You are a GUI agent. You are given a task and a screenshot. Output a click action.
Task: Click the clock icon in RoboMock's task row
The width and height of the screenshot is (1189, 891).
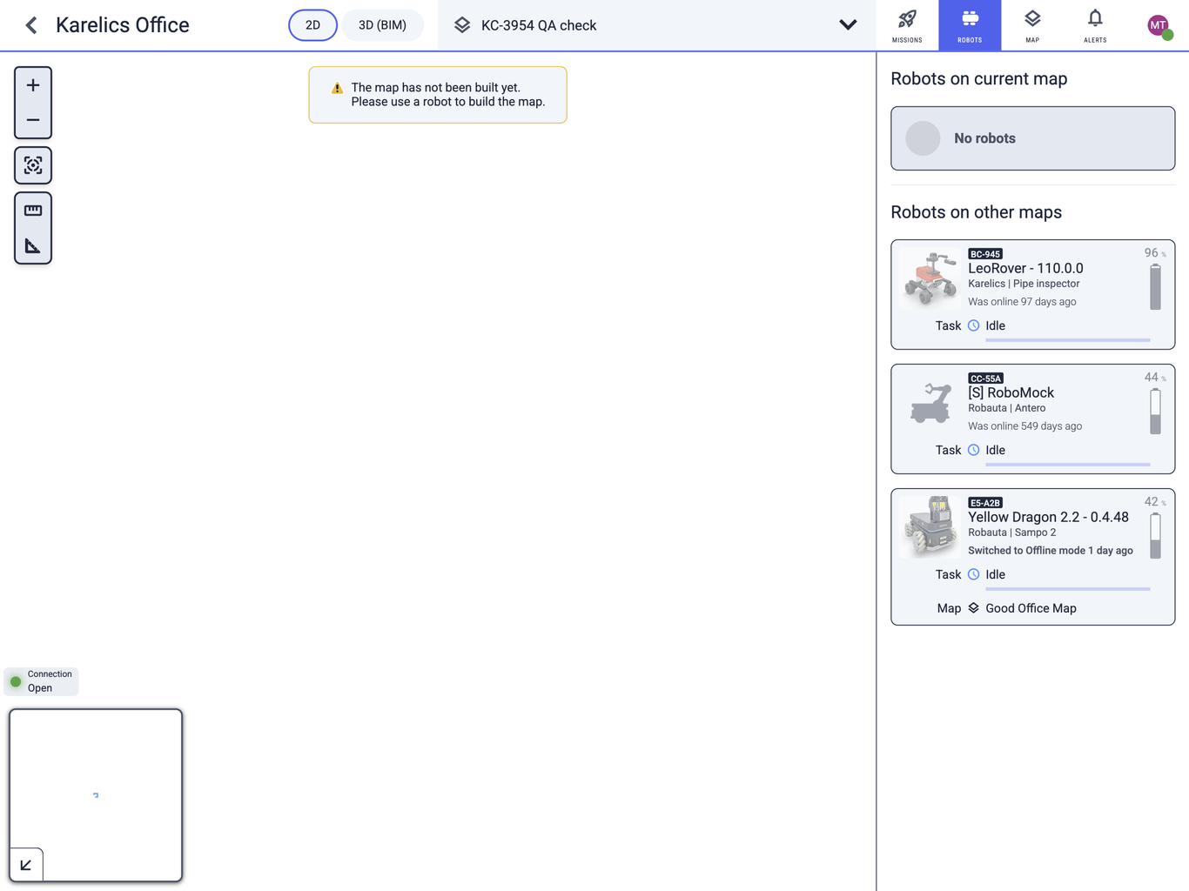pos(974,450)
